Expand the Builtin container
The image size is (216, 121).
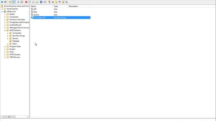pos(5,14)
